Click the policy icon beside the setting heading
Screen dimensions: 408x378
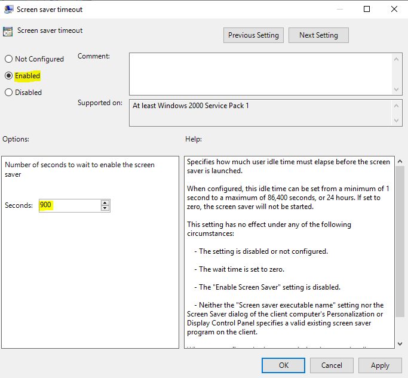click(8, 31)
